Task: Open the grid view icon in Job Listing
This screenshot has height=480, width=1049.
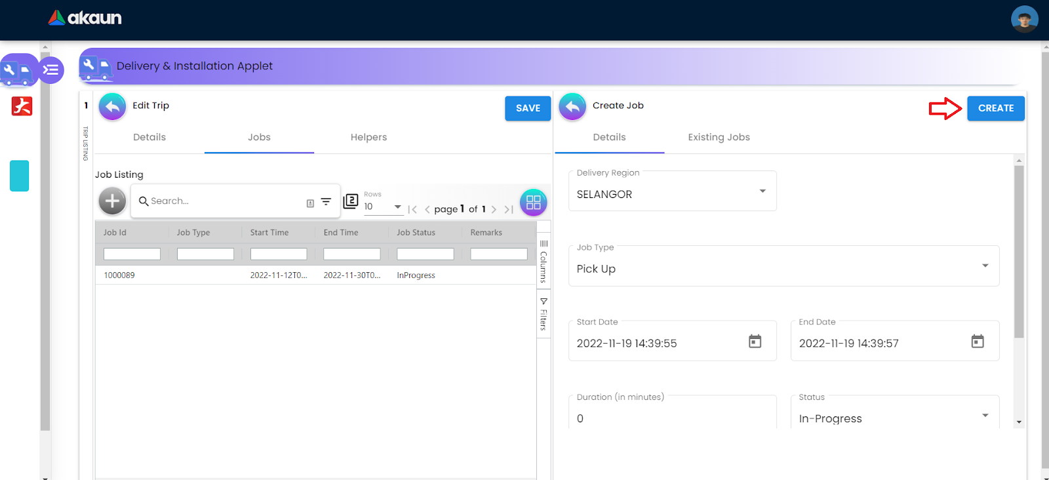Action: [x=533, y=203]
